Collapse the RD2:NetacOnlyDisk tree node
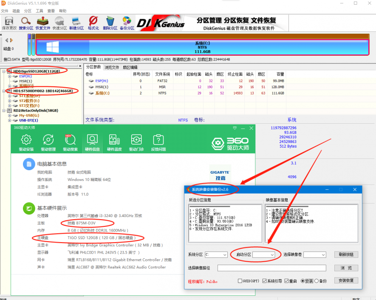376x300 pixels. click(x=4, y=111)
